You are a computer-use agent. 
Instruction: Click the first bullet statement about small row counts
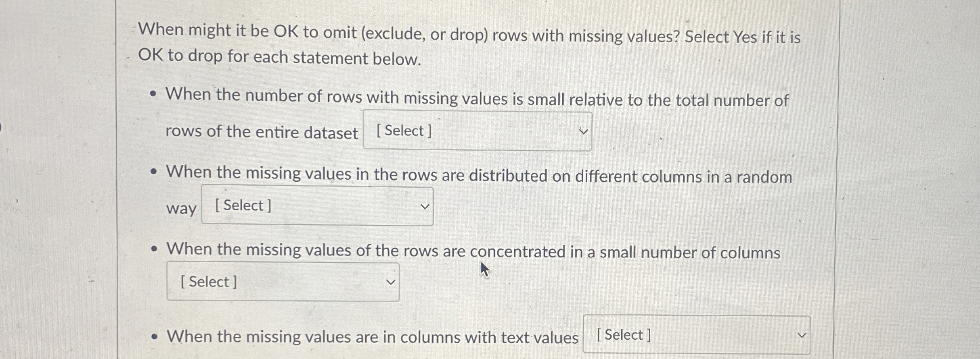tap(476, 100)
